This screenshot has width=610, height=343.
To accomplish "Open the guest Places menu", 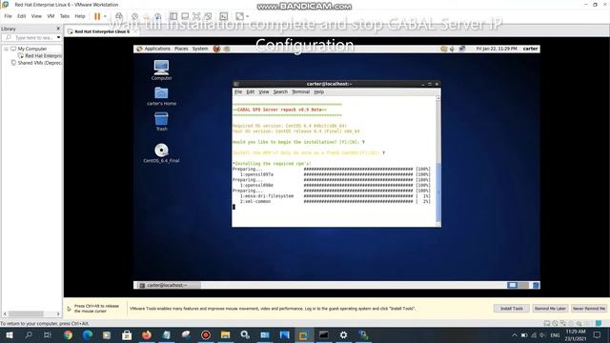I will point(181,49).
